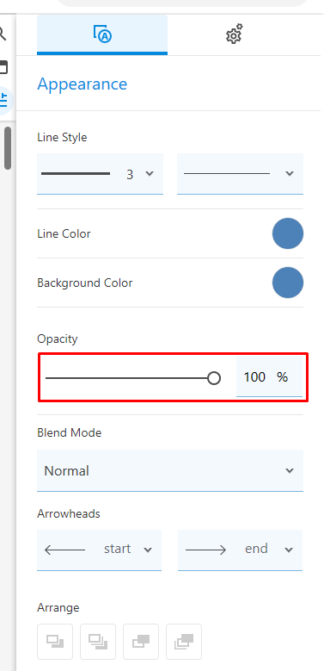Click the search magnifier in left sidebar
The image size is (324, 671).
3,33
